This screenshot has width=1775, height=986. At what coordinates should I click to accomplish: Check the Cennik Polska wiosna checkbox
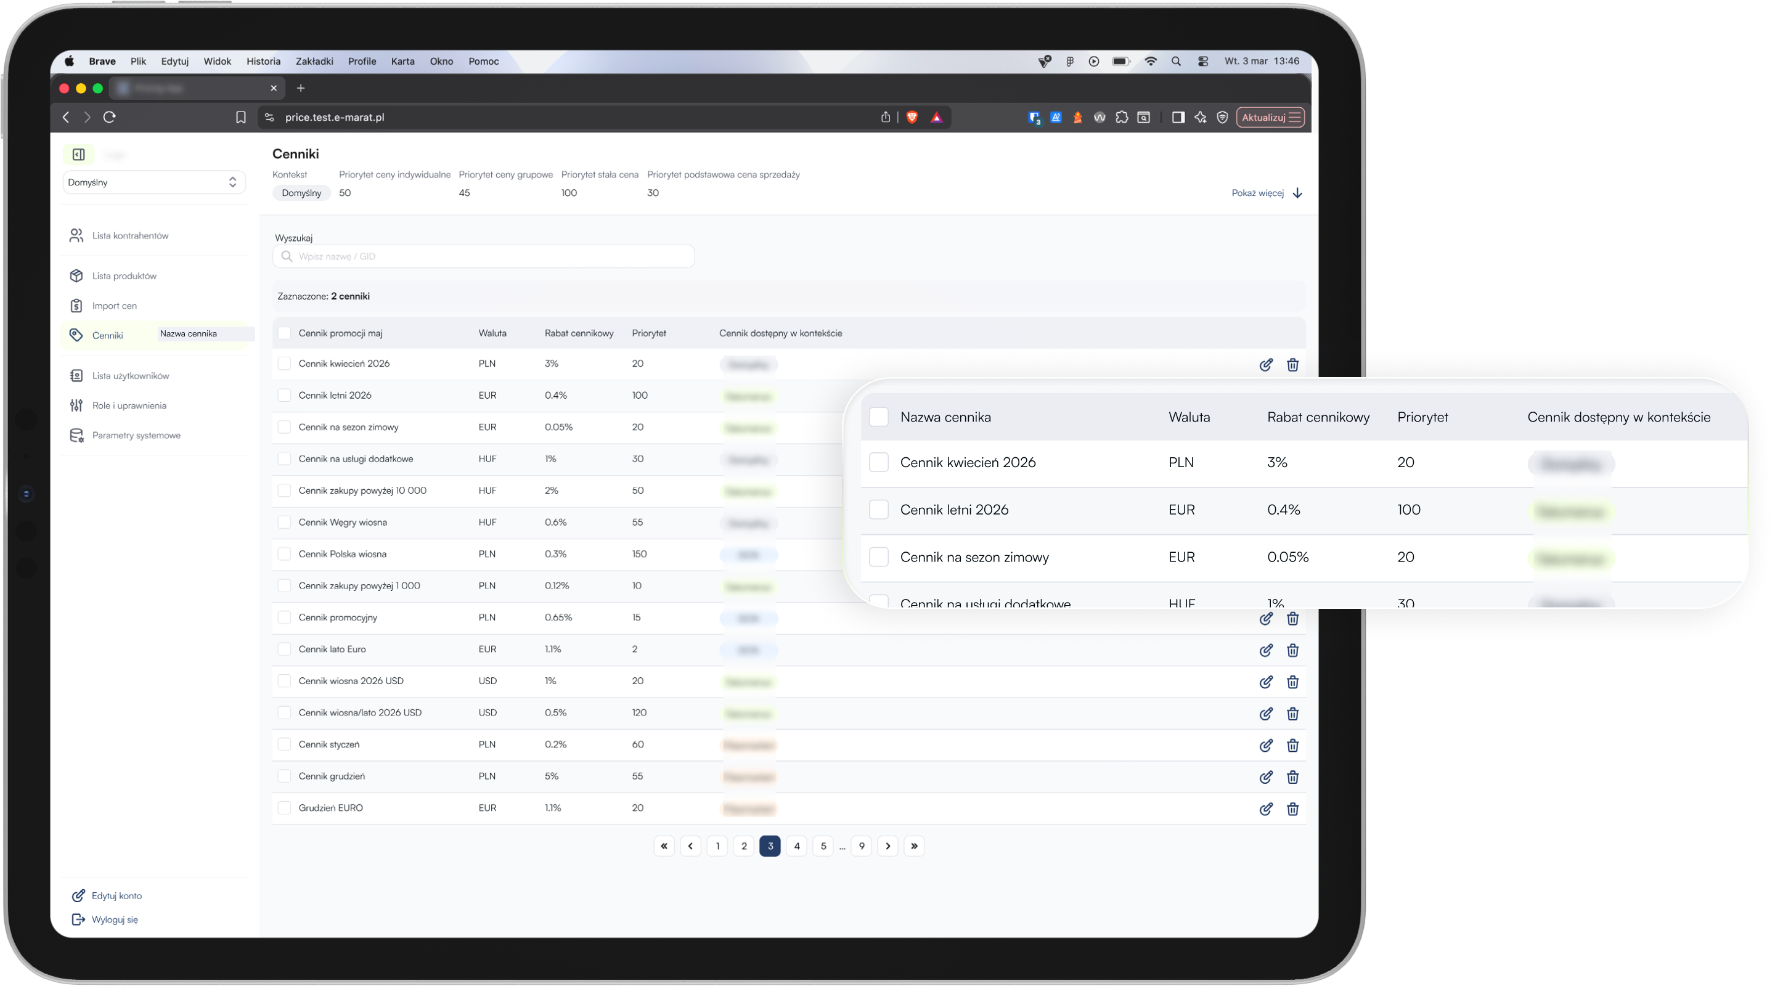pyautogui.click(x=284, y=554)
